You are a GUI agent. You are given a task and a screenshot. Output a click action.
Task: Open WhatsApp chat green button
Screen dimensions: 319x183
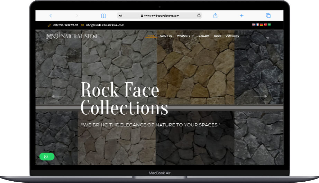(47, 157)
